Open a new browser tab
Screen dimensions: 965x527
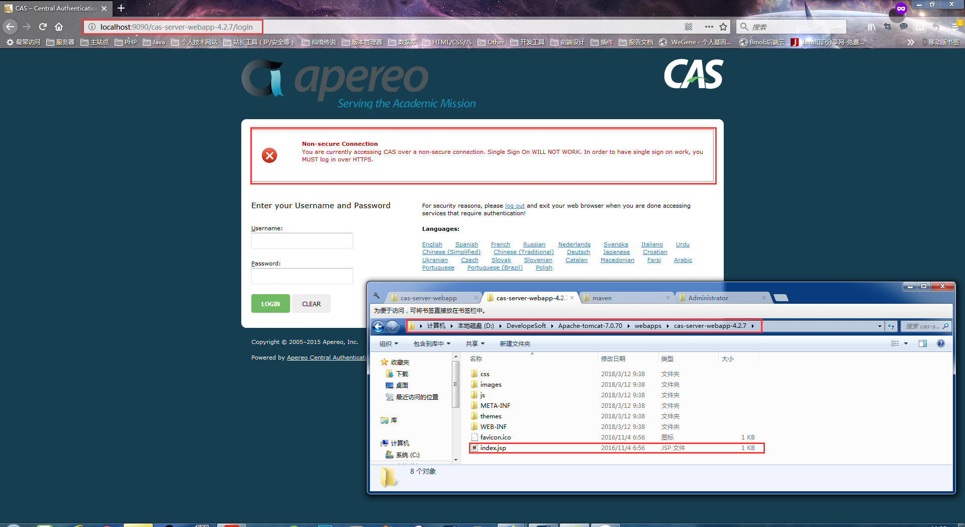(121, 8)
